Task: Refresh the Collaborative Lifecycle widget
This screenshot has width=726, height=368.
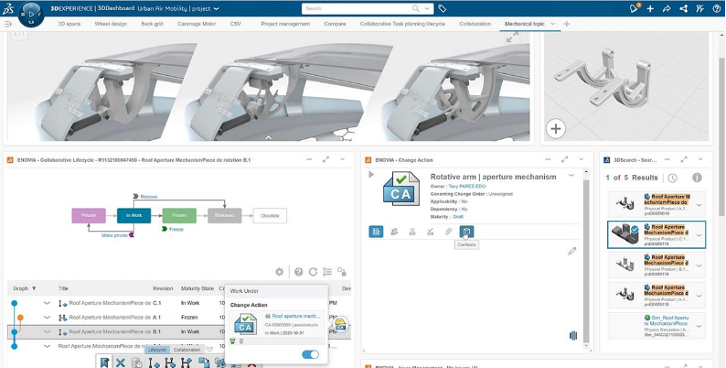Action: coord(313,272)
